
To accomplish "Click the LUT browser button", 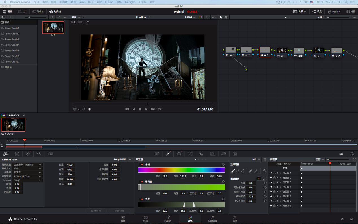I will click(22, 12).
